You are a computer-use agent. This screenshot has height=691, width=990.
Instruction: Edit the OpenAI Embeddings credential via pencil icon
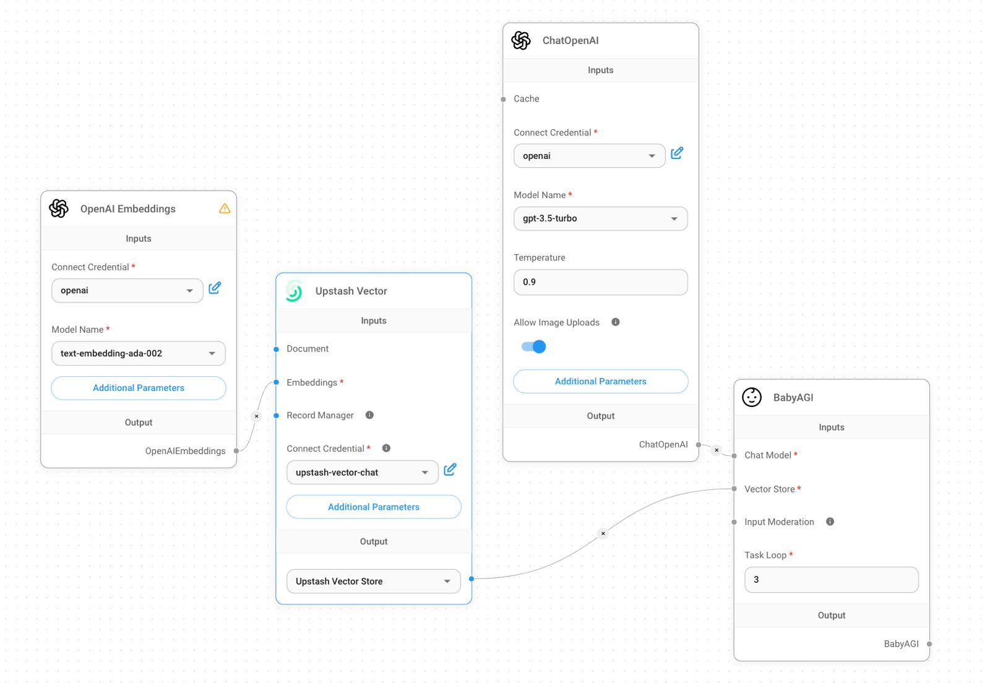click(215, 288)
